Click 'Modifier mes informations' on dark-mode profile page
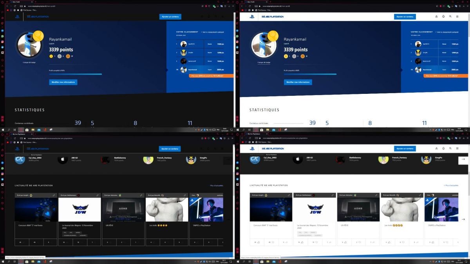Screen dimensions: 470x264 [x=63, y=82]
